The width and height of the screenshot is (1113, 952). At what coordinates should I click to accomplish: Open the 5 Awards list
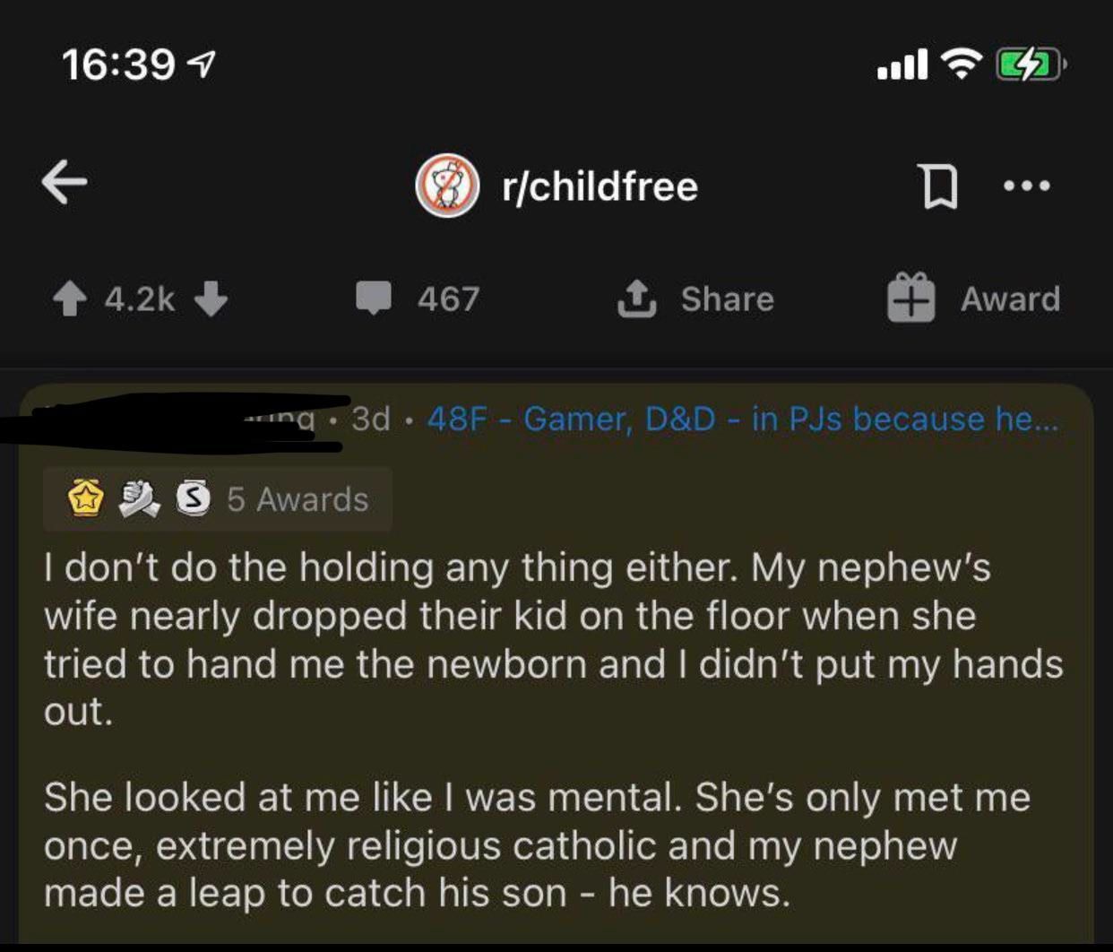(x=298, y=499)
